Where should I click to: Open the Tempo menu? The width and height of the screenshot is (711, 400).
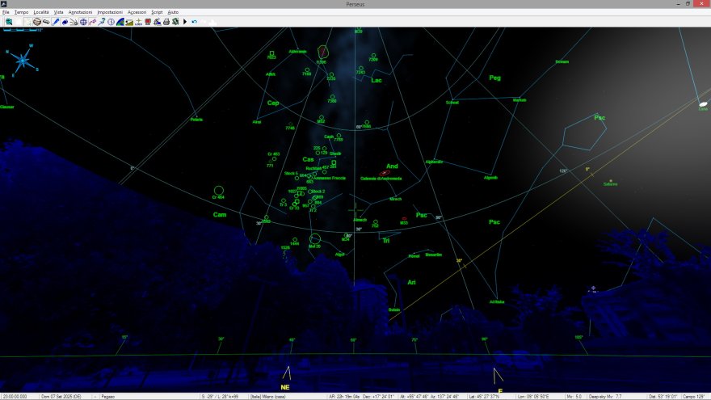coord(21,13)
